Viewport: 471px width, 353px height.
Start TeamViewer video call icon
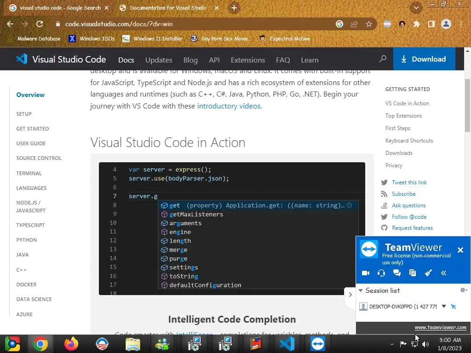coord(366,273)
